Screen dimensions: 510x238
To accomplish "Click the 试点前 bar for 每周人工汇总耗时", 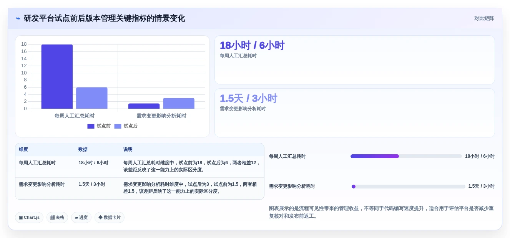I will pyautogui.click(x=57, y=76).
